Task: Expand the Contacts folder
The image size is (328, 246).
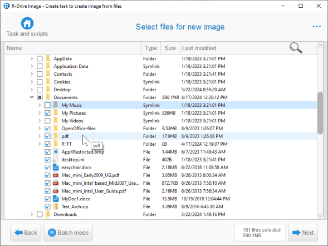Action: [32, 74]
